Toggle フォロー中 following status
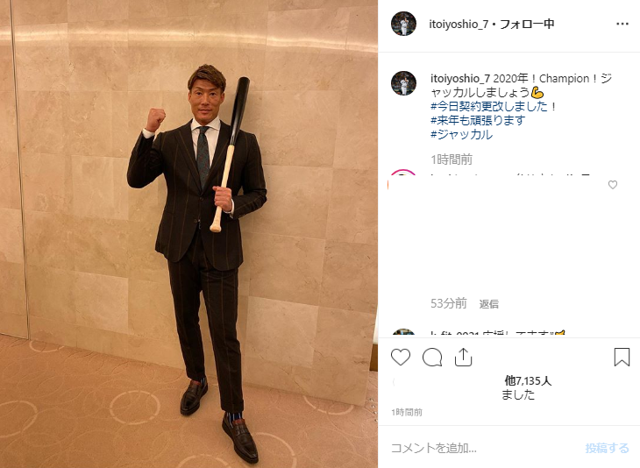Image resolution: width=640 pixels, height=468 pixels. point(527,25)
